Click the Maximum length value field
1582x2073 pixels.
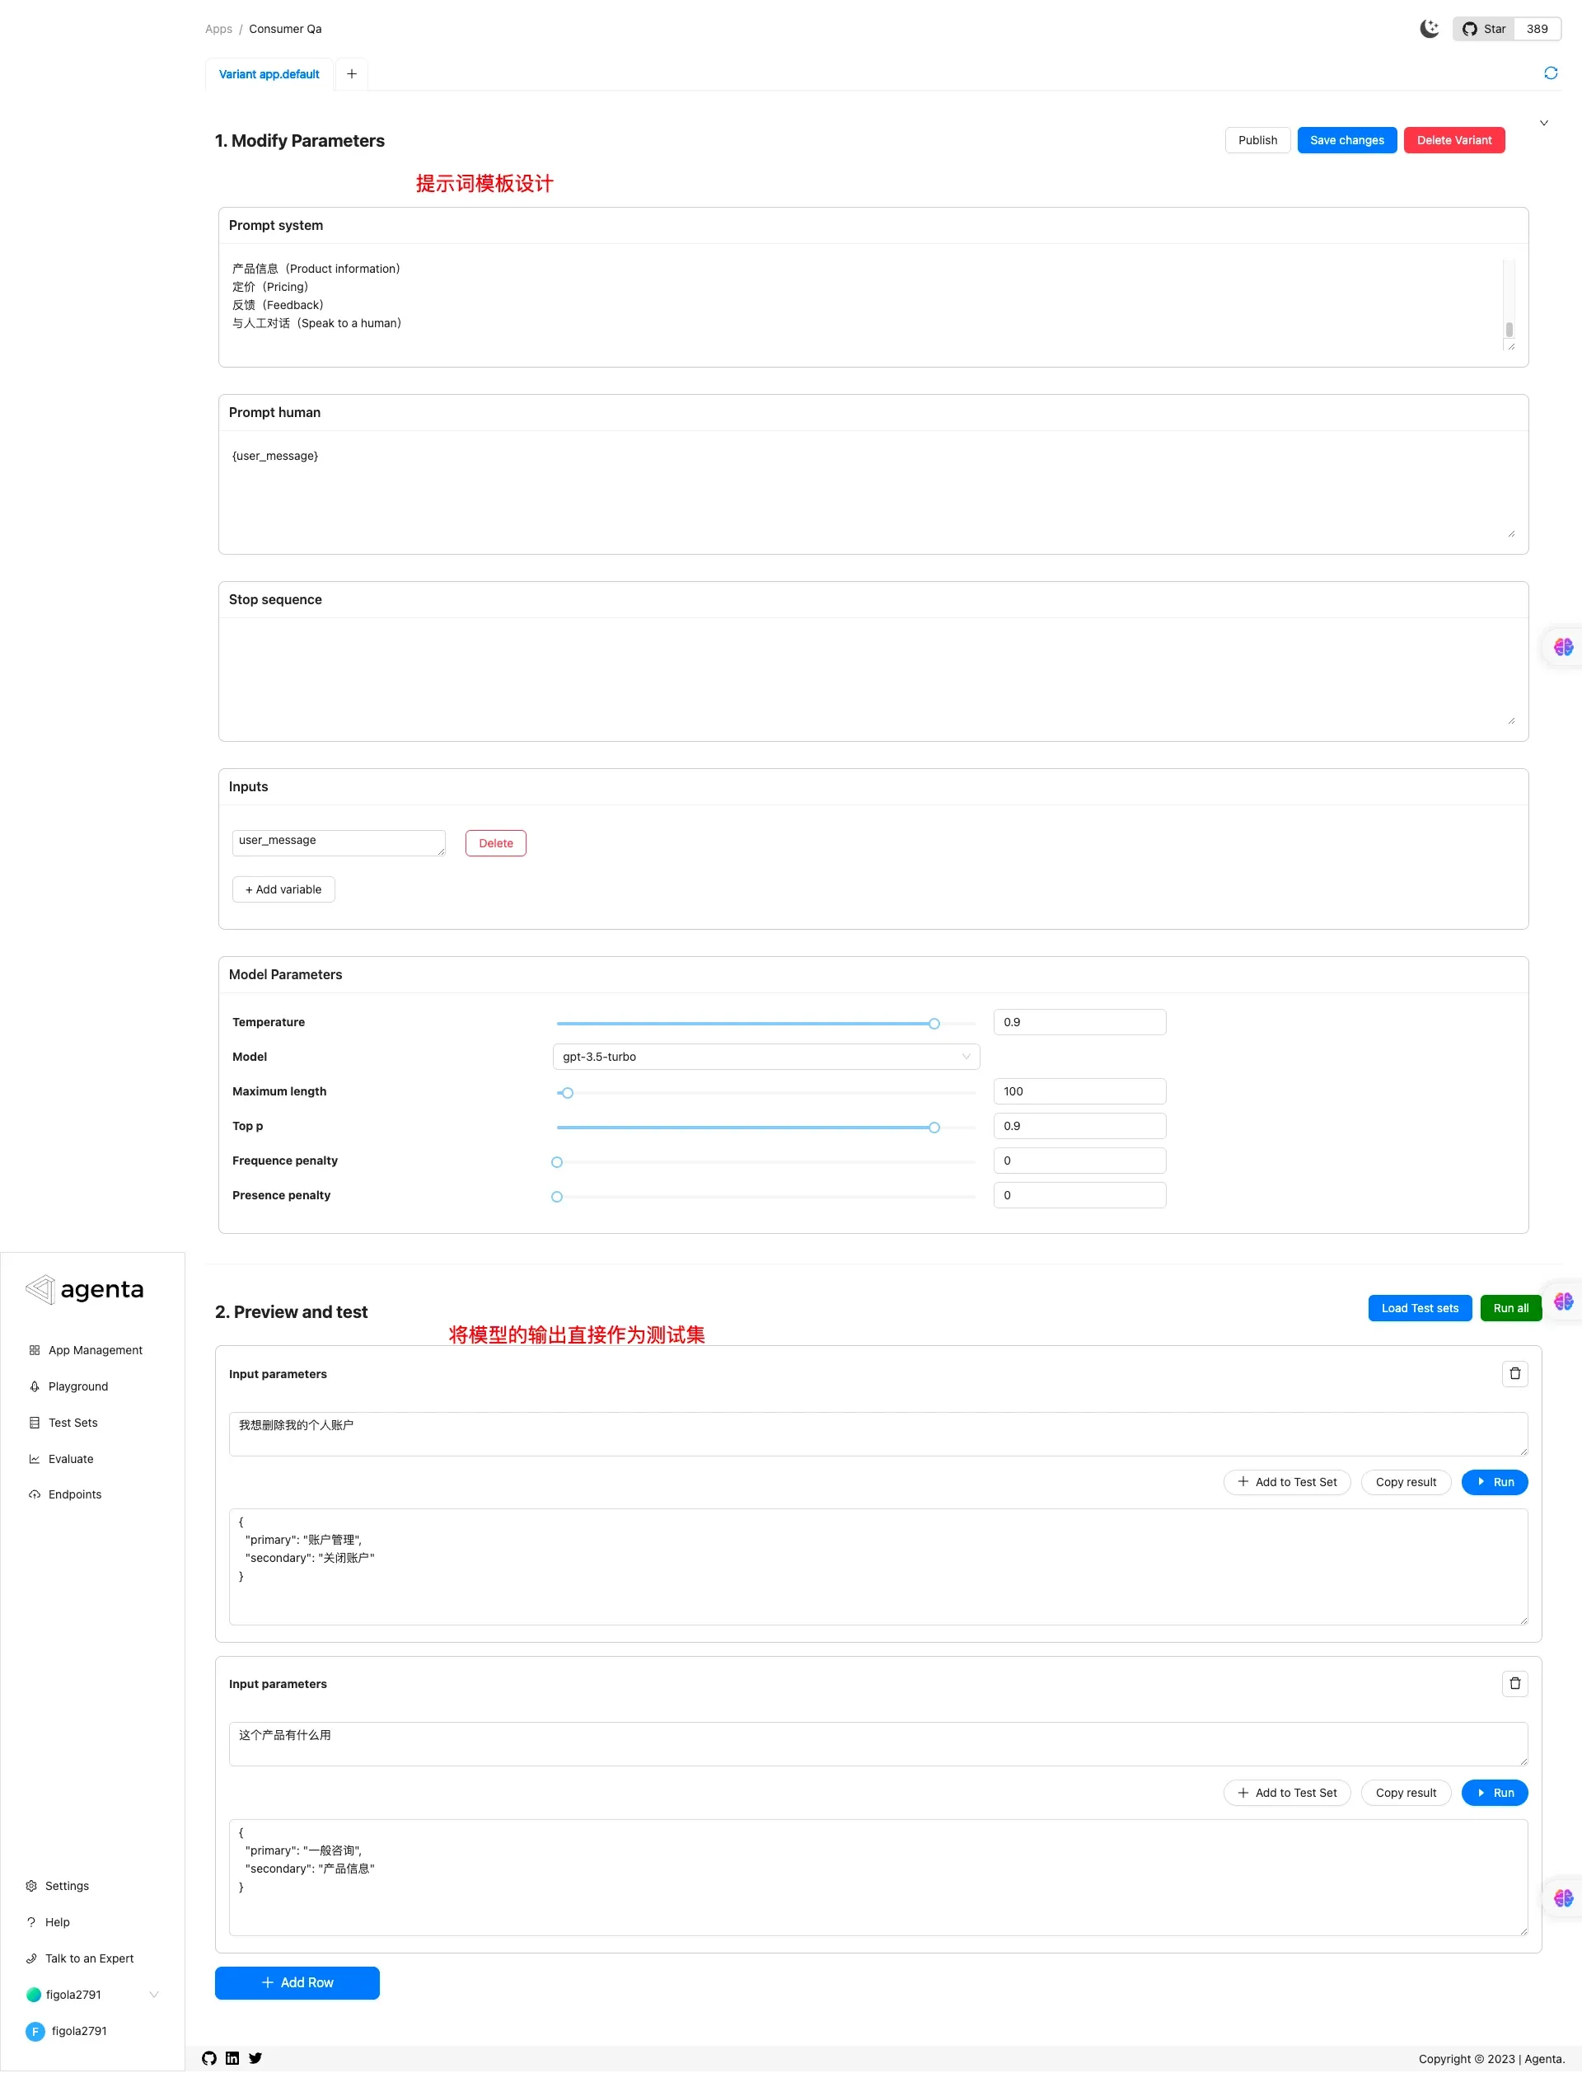point(1079,1091)
